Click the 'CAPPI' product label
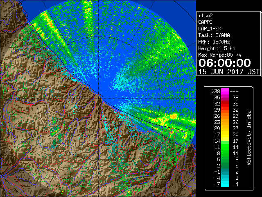This screenshot has width=262, height=197. click(205, 22)
